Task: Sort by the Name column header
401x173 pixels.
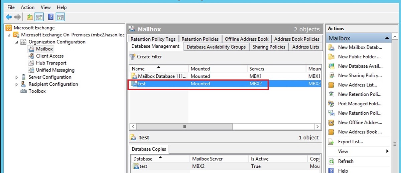Action: [x=159, y=69]
